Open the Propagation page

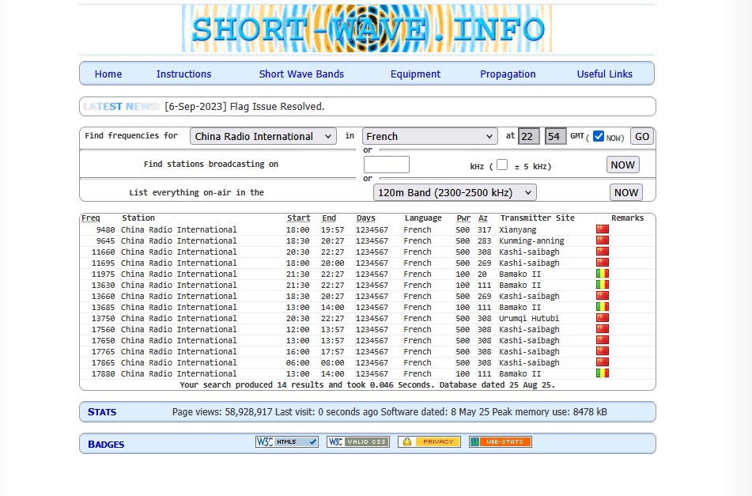pyautogui.click(x=508, y=74)
